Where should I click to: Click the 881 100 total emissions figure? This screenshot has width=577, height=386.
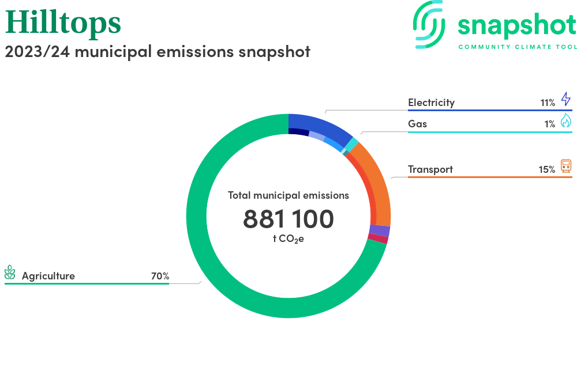click(x=288, y=219)
